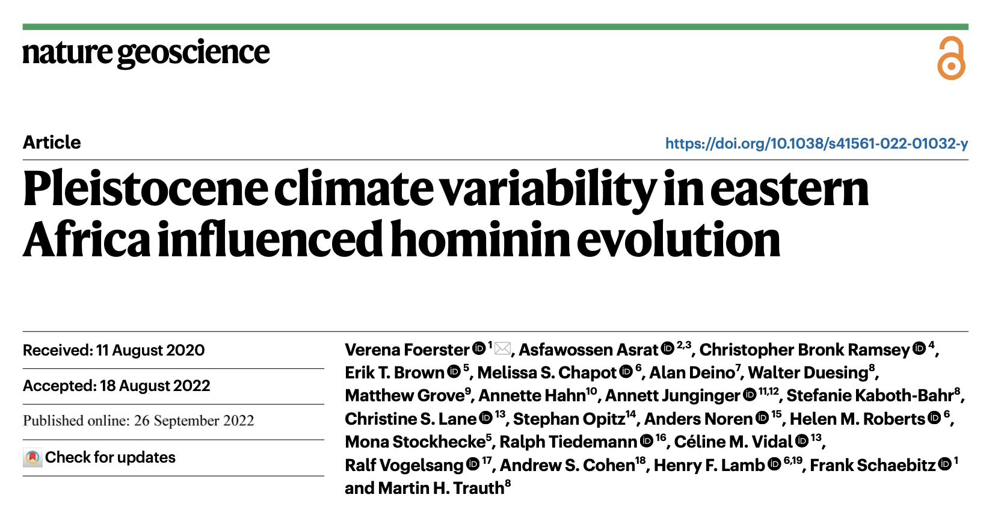Open Erik T. Brown's ORCID icon
Image resolution: width=1001 pixels, height=527 pixels.
[454, 372]
